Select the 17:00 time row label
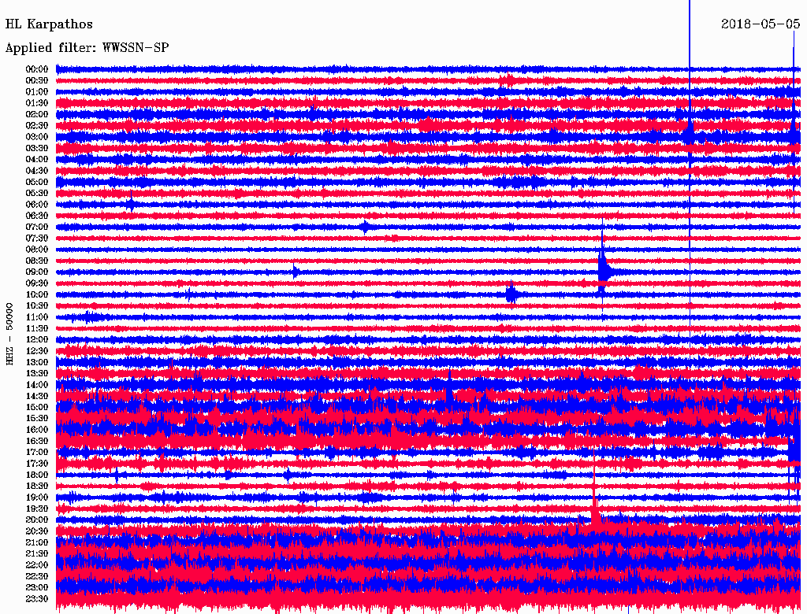 pyautogui.click(x=37, y=452)
